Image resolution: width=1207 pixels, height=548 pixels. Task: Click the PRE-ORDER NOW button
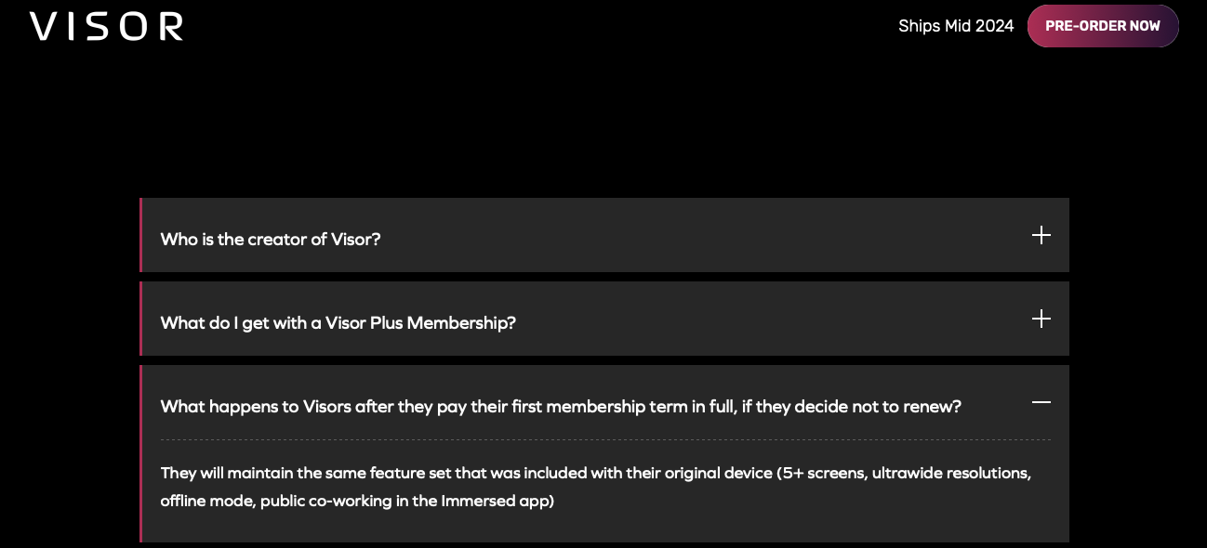1103,26
